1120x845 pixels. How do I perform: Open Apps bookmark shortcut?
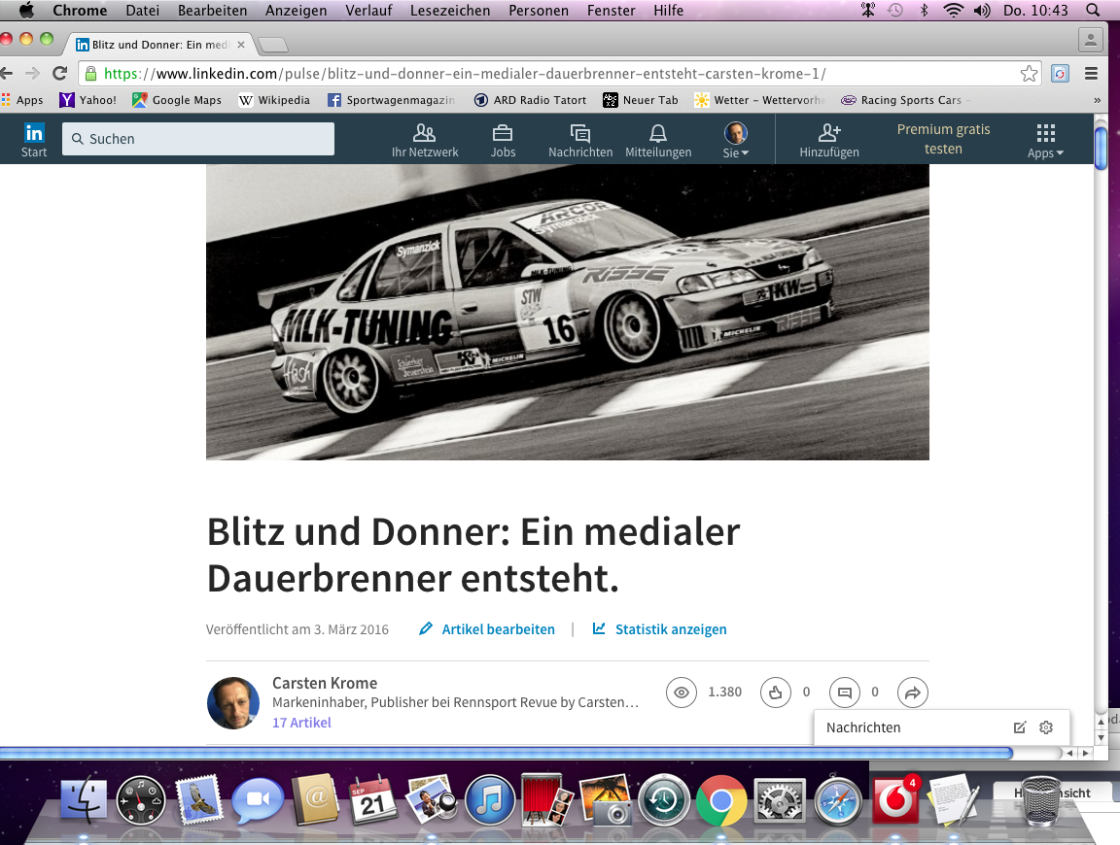[22, 100]
